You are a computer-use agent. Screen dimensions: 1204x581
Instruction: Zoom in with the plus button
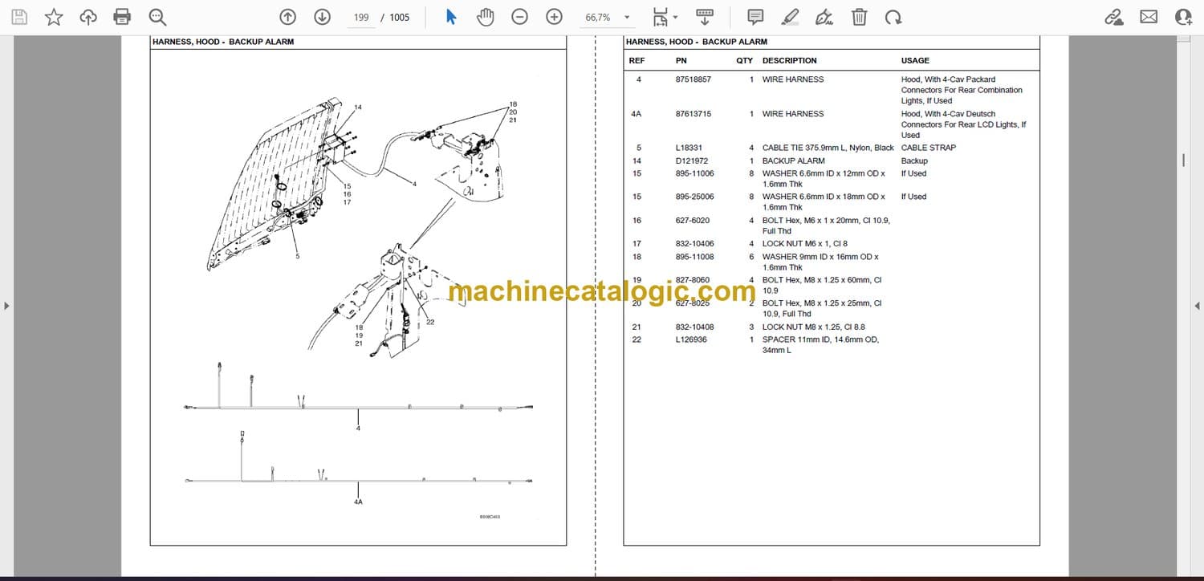click(x=554, y=17)
